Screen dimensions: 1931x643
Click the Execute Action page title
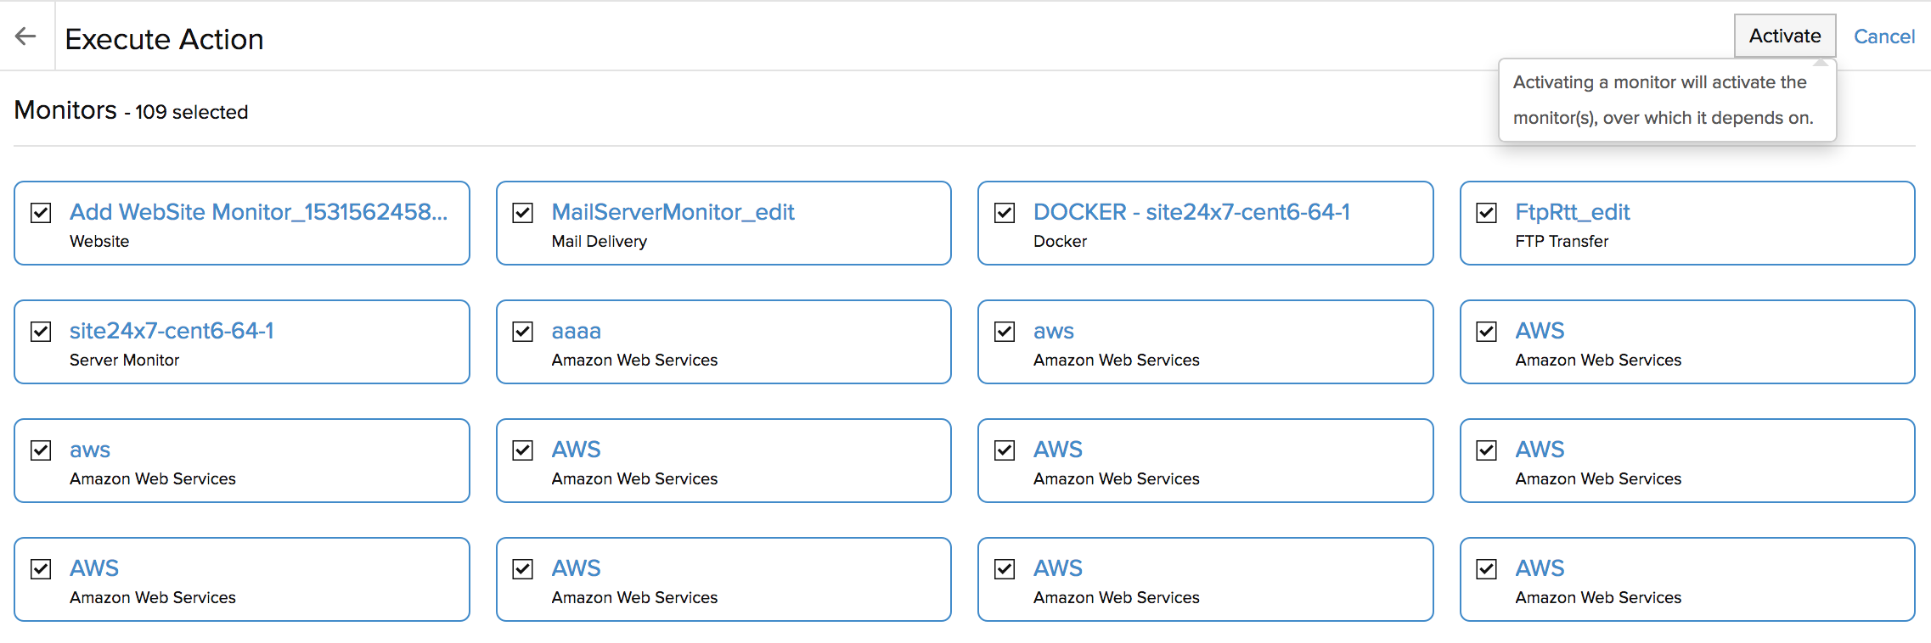point(164,39)
